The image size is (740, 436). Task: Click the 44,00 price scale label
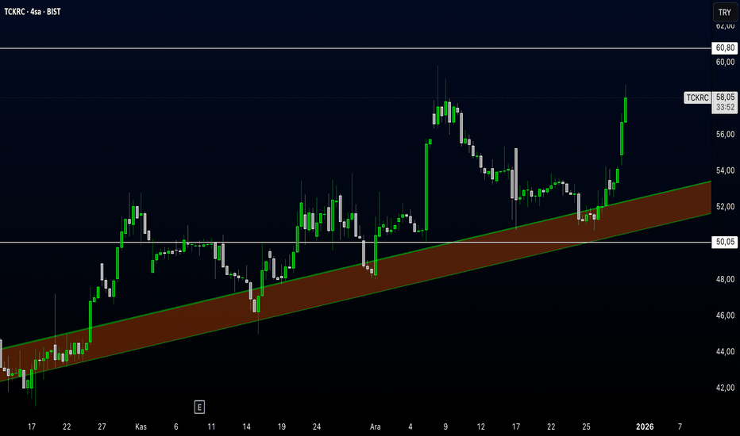(x=725, y=351)
